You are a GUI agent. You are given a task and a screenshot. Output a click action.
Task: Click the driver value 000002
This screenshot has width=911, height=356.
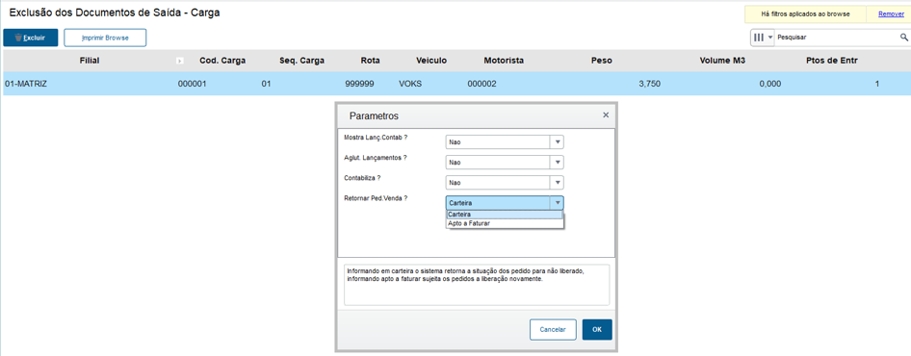(482, 85)
